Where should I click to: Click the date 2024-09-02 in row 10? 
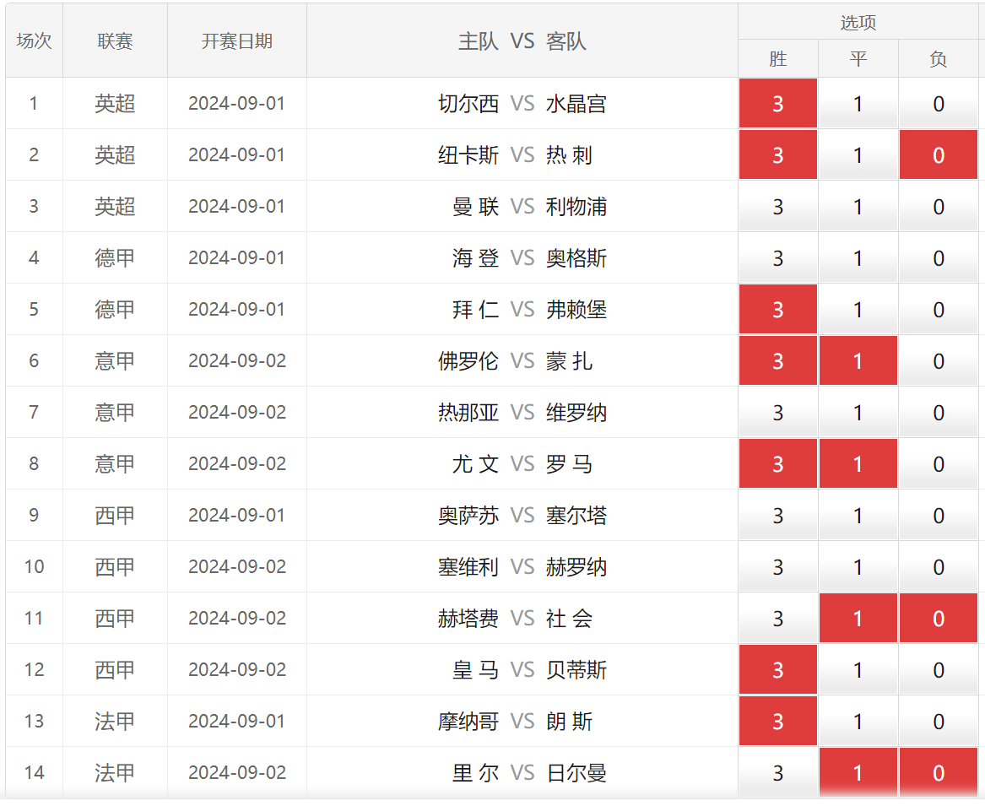coord(237,566)
